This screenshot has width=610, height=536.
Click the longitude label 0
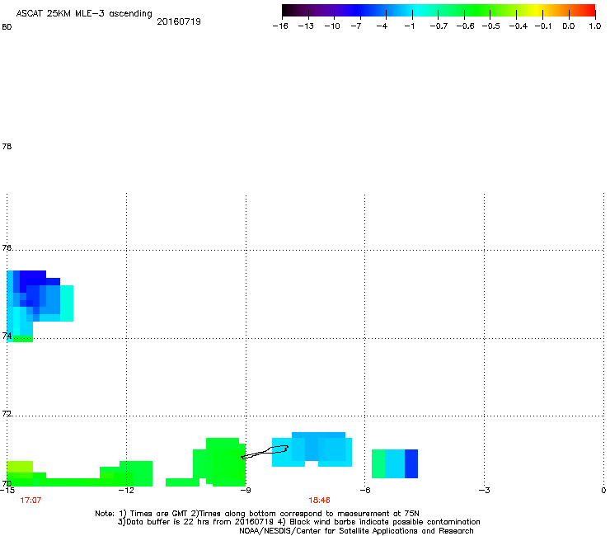(603, 491)
